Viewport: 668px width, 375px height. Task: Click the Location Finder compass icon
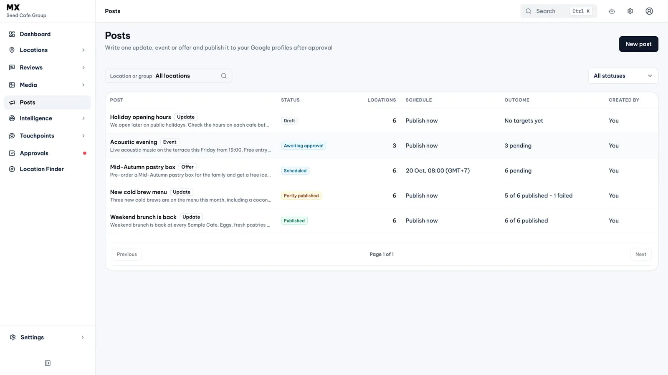(12, 169)
